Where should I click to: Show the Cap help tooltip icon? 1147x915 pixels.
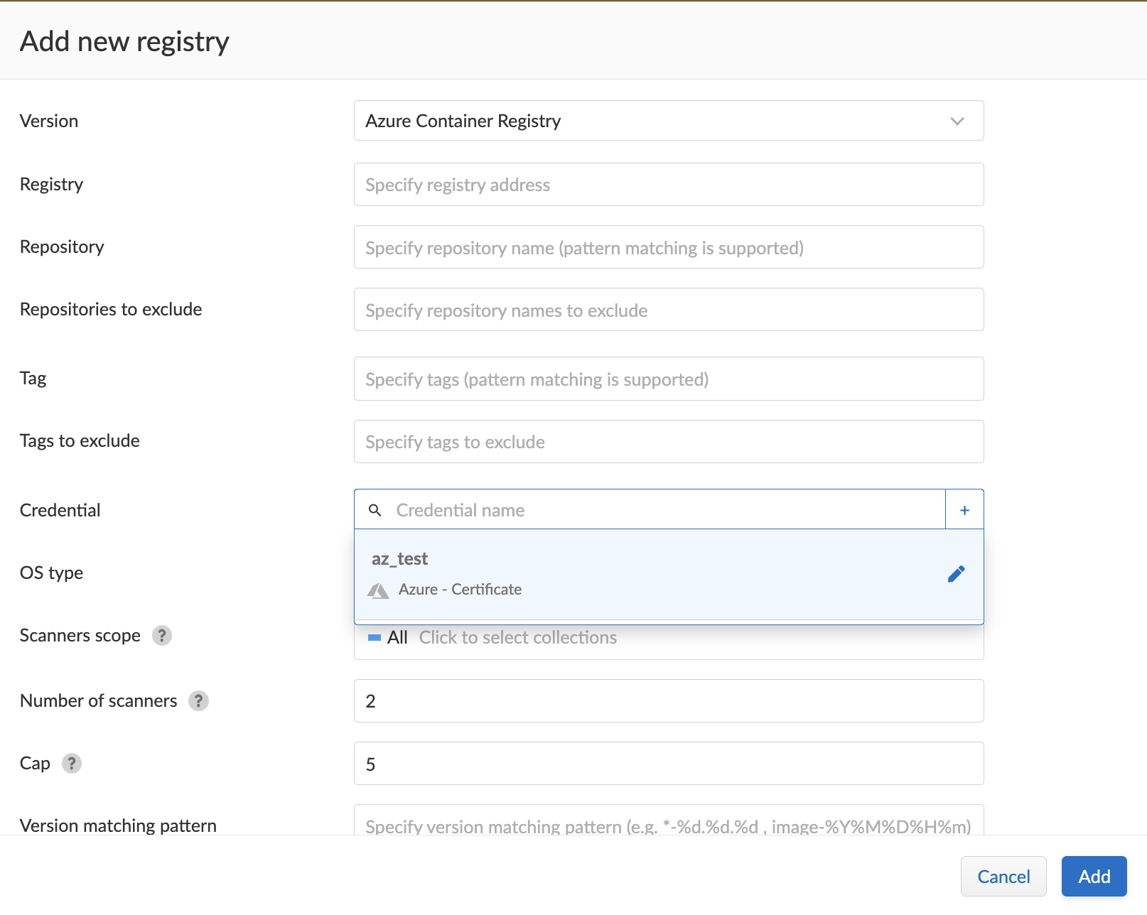coord(72,763)
